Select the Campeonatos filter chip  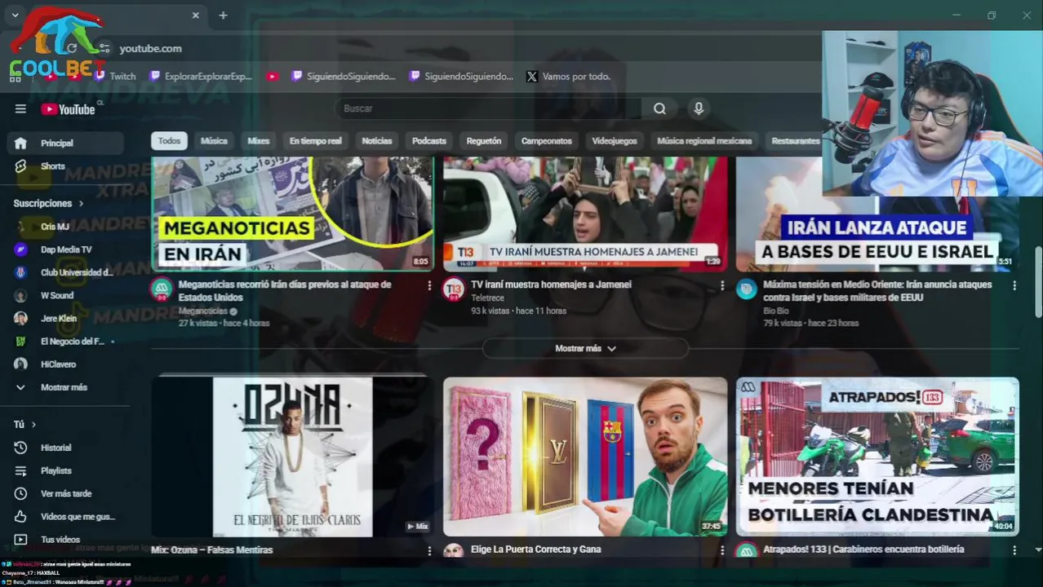[547, 141]
